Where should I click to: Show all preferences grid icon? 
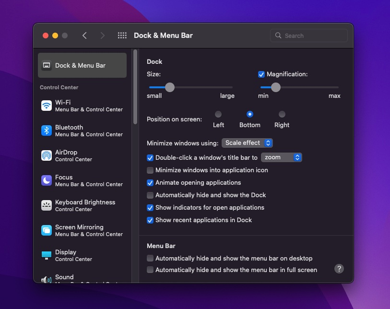pyautogui.click(x=122, y=36)
